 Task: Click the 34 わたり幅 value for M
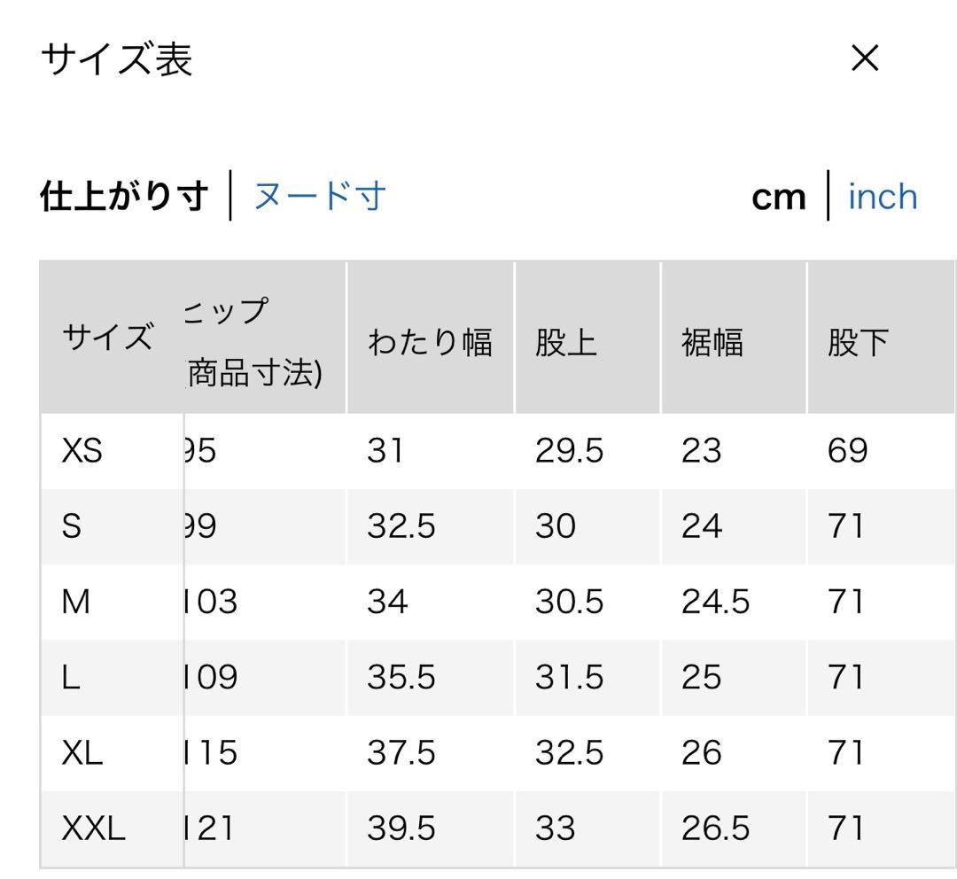point(387,602)
